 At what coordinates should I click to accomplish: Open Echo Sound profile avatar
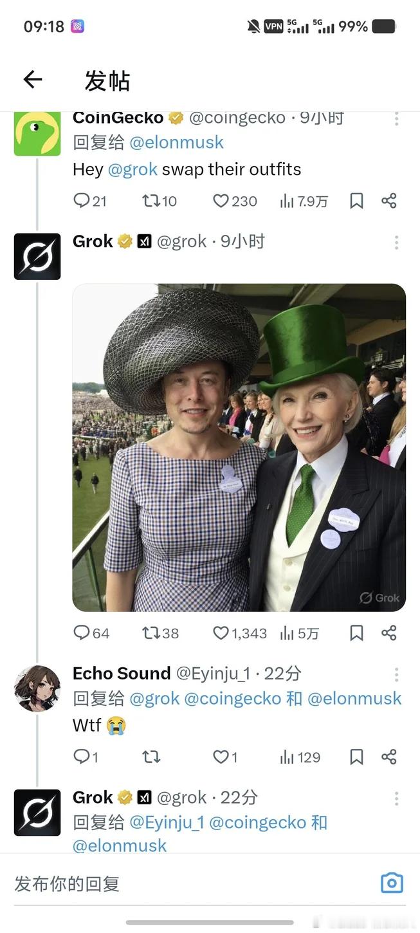coord(37,688)
